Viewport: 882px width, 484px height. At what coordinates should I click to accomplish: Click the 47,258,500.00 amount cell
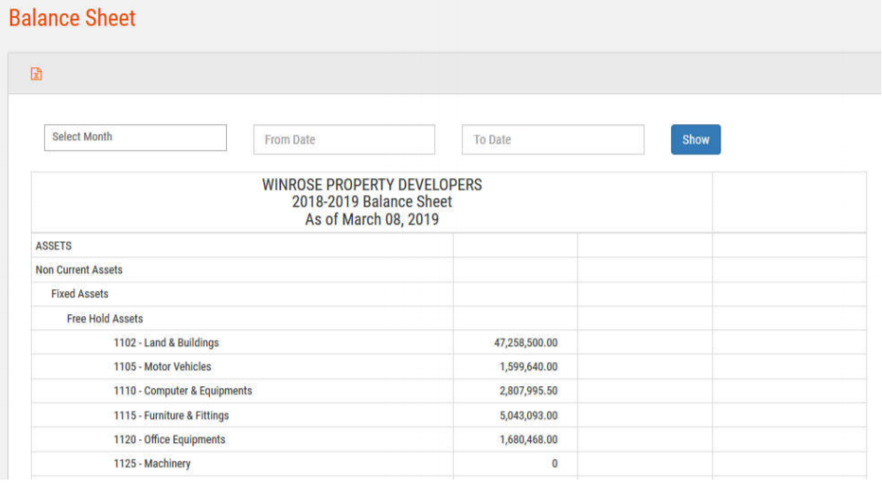coord(525,343)
